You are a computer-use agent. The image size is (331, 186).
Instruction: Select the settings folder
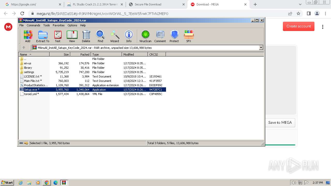[29, 72]
